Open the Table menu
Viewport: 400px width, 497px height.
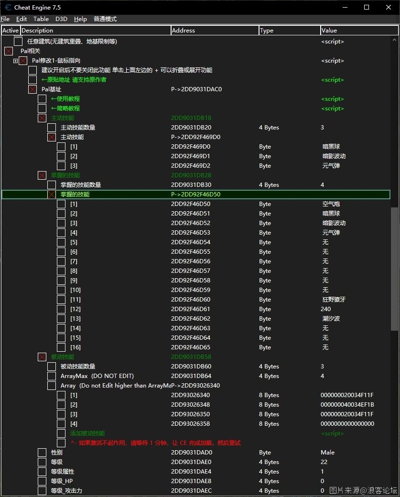click(x=41, y=19)
